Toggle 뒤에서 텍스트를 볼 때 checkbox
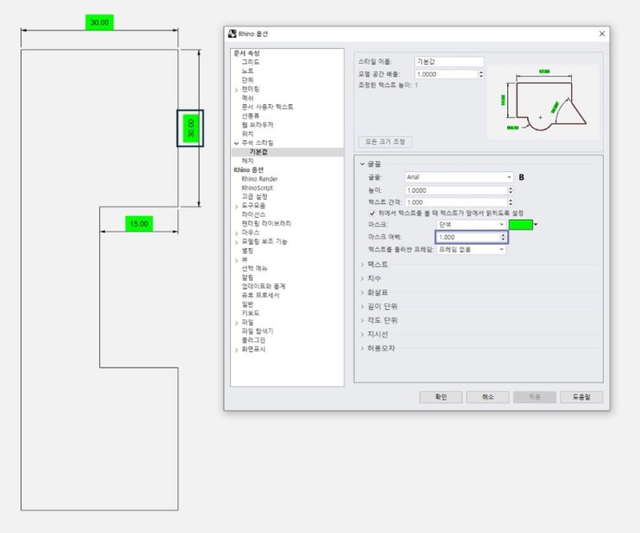The height and width of the screenshot is (533, 640). click(372, 213)
